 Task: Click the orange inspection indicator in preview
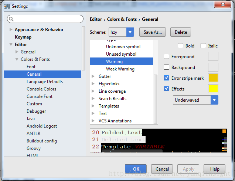pos(224,131)
